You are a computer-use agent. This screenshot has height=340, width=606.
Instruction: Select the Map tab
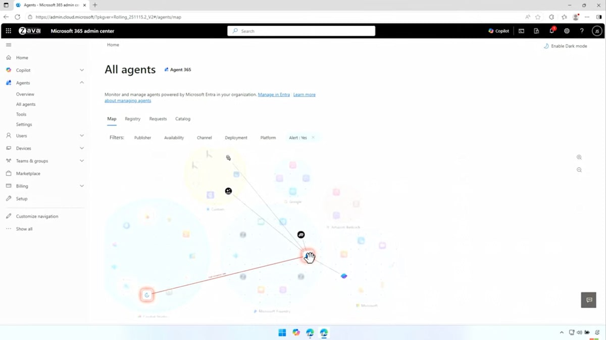pos(112,119)
